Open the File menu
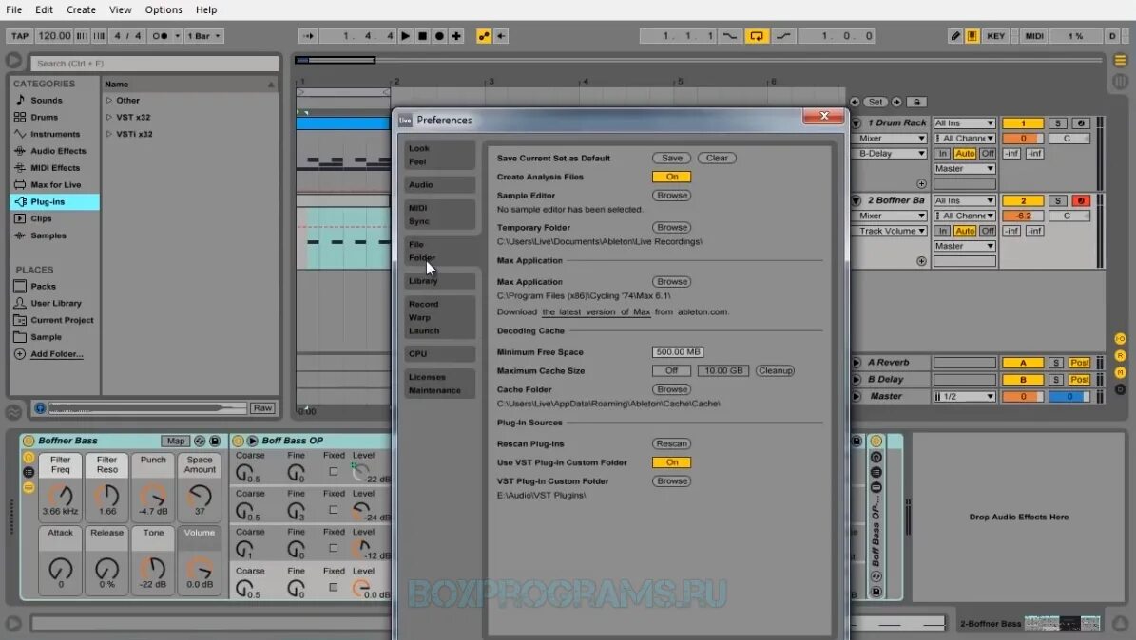 click(13, 9)
